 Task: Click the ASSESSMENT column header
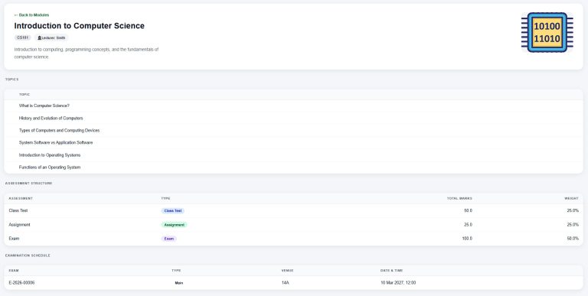pyautogui.click(x=21, y=198)
